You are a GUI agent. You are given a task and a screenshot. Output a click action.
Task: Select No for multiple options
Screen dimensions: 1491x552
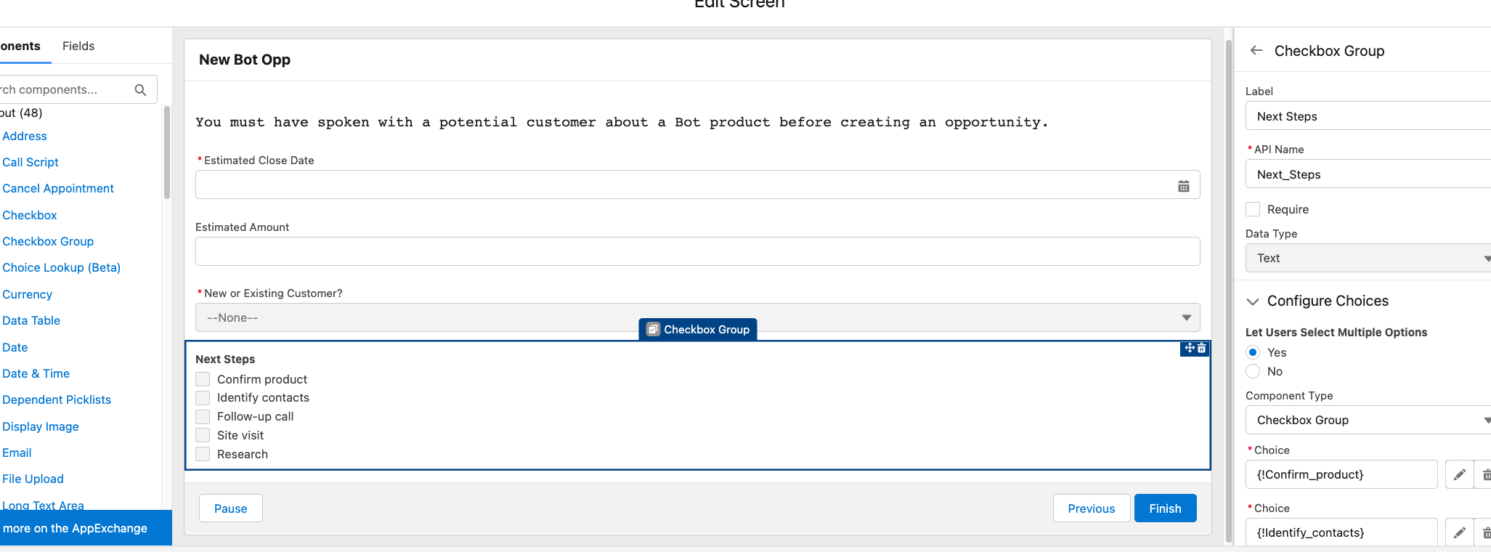click(x=1253, y=371)
